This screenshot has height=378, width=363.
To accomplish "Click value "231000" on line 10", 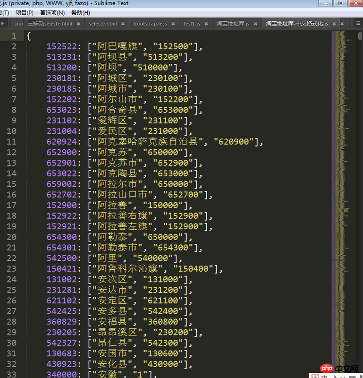I will (x=163, y=131).
